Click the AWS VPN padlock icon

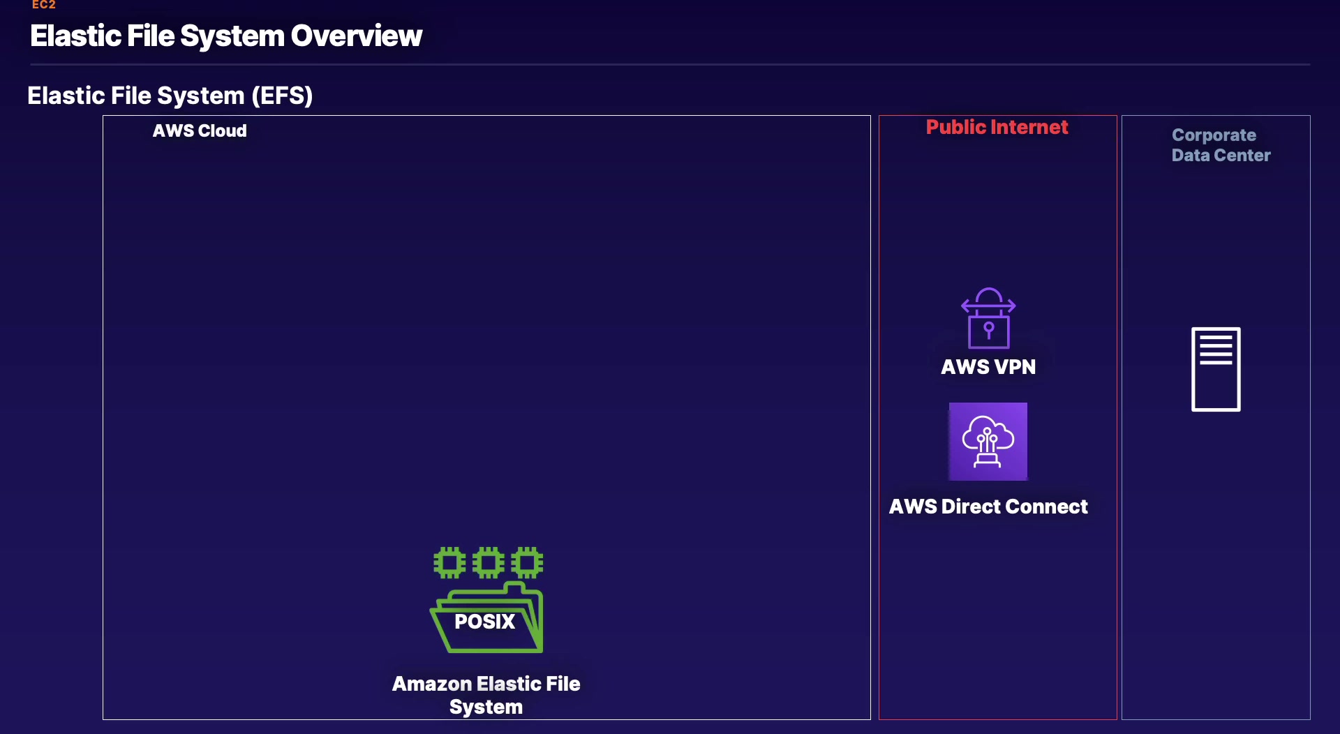point(988,318)
